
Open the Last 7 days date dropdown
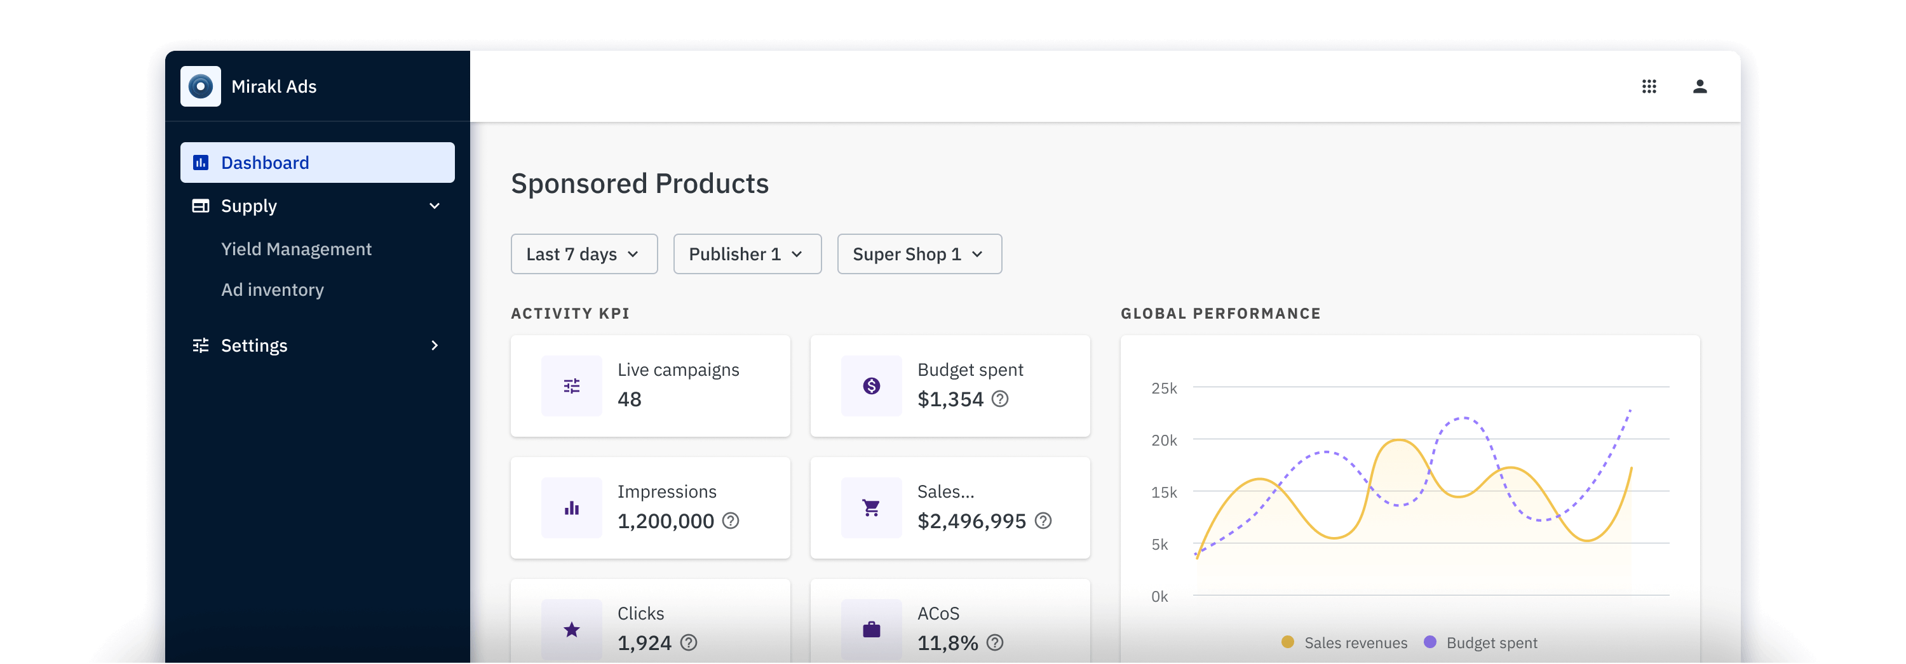click(583, 255)
